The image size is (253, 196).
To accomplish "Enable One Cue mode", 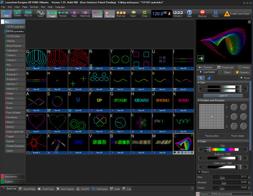I will click(x=110, y=14).
